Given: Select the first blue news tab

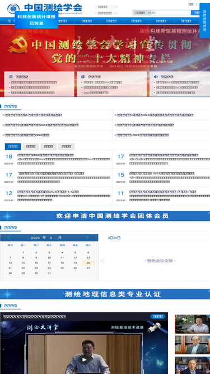Looking at the screenshot, I should tap(13, 146).
